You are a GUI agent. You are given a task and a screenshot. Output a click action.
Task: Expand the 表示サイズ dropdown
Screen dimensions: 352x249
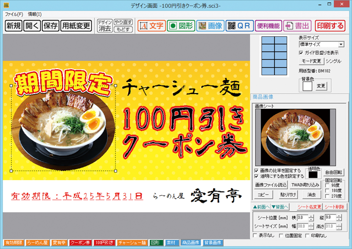click(341, 44)
